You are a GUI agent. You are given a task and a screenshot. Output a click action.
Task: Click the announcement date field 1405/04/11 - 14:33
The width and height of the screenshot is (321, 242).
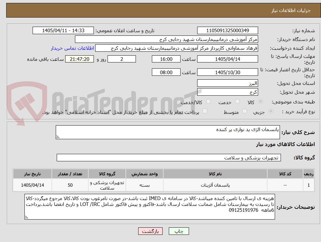(63, 31)
